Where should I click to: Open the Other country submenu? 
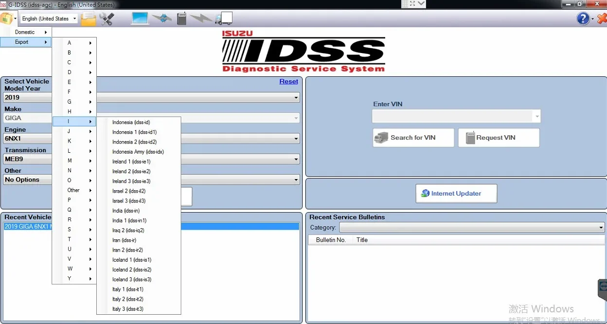point(74,190)
